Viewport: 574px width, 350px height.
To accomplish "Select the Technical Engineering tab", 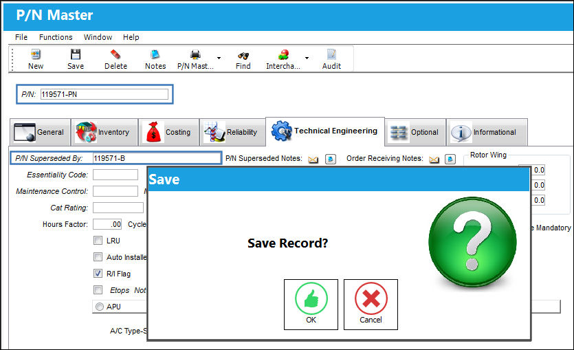I will (x=325, y=131).
